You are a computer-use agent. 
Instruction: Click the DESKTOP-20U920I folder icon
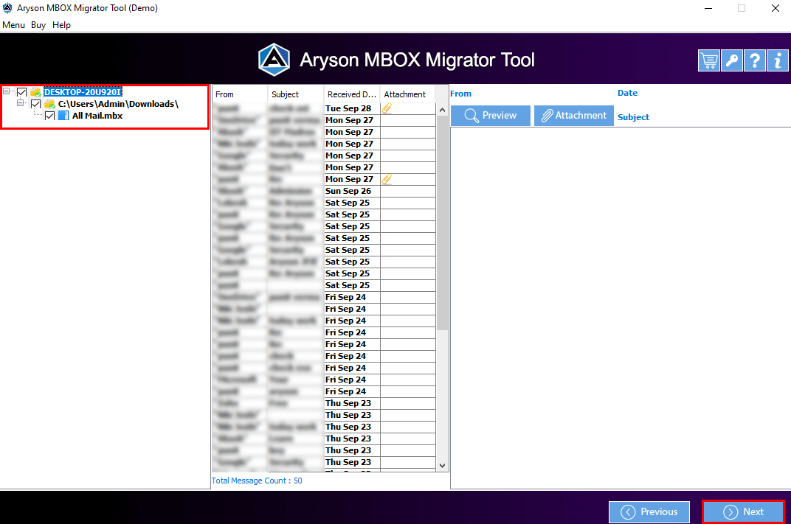pos(36,92)
